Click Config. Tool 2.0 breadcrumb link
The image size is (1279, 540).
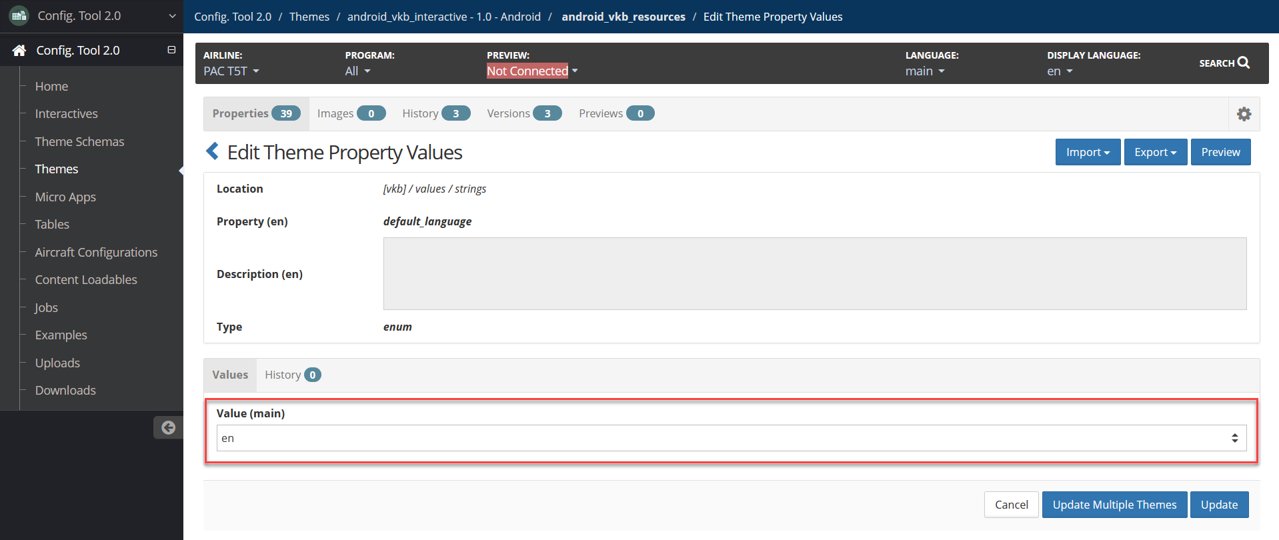[x=233, y=17]
